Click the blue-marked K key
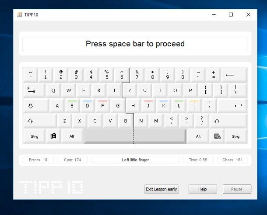This screenshot has height=215, width=267. tap(164, 106)
